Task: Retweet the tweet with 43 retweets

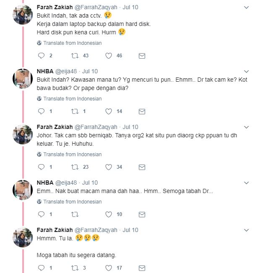Action: 75,56
